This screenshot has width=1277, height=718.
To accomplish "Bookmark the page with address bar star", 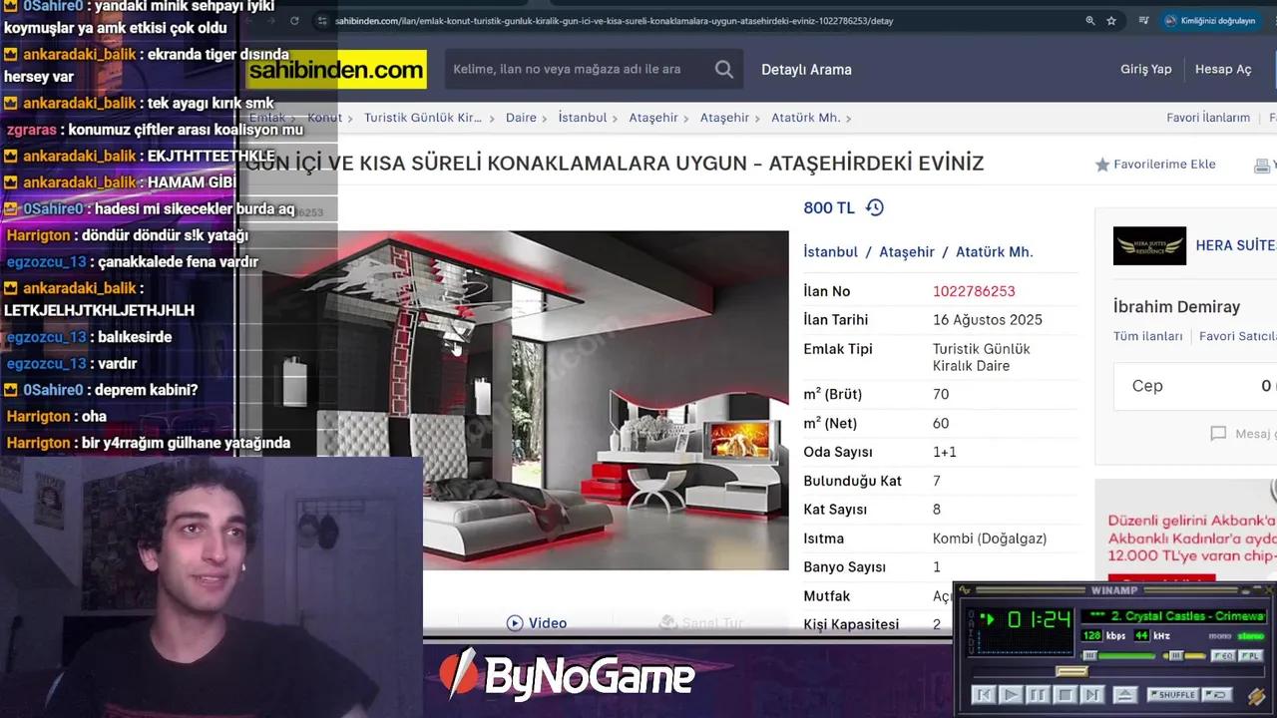I will [x=1111, y=20].
